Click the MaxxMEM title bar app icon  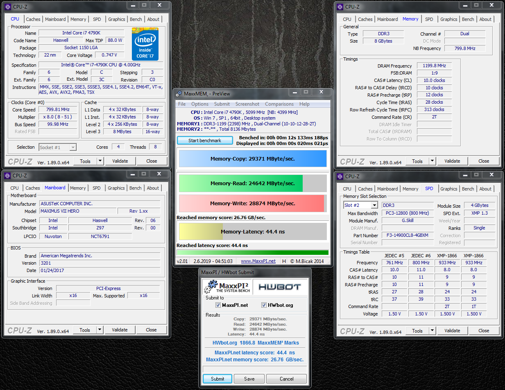tap(179, 93)
